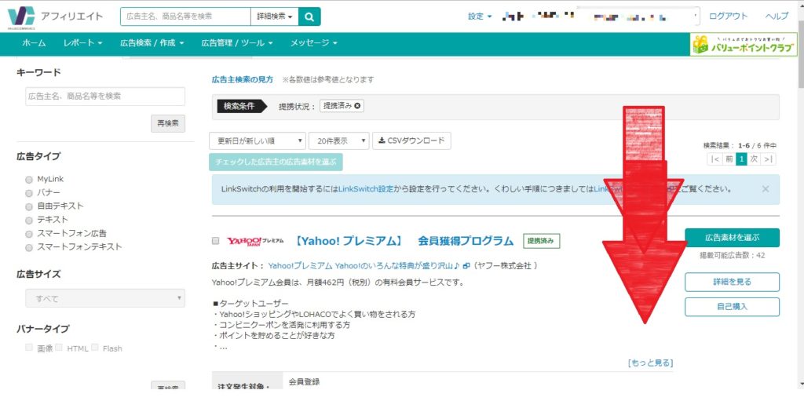This screenshot has height=401, width=804.
Task: Dismiss the LinkSwitch notice banner
Action: [x=765, y=188]
